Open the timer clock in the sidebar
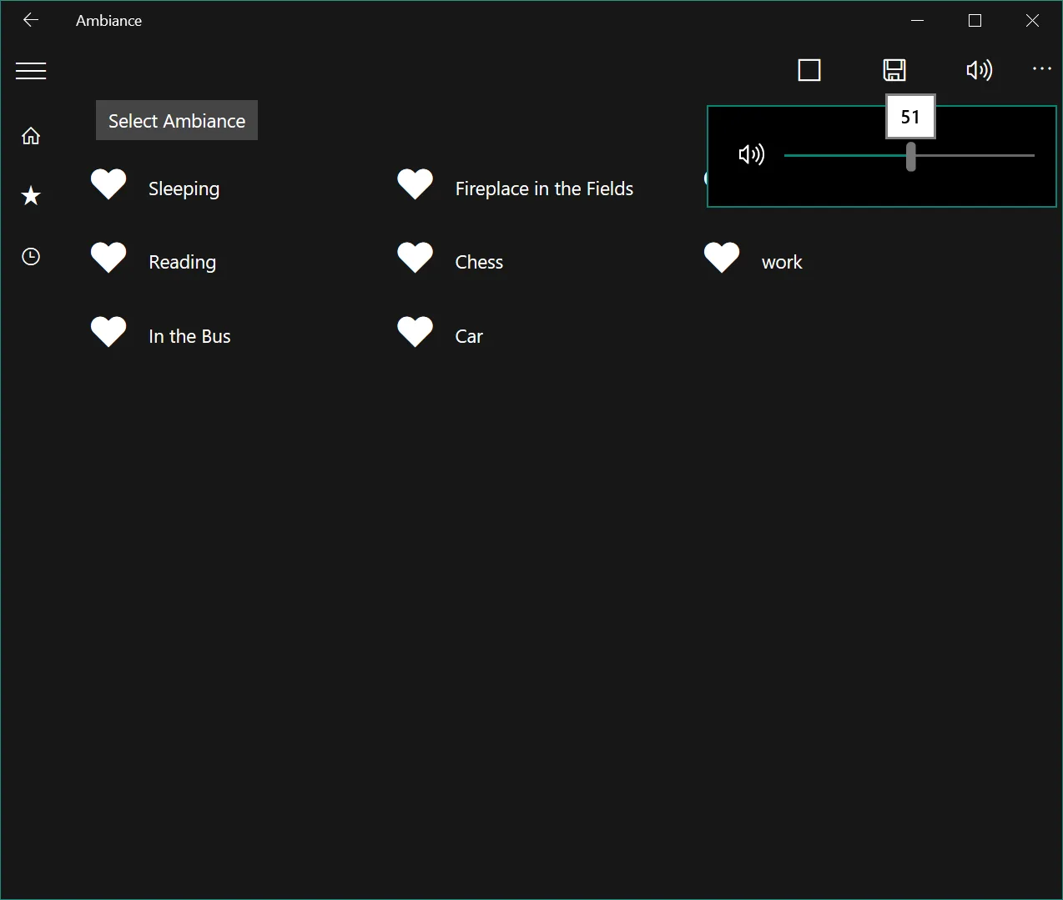The height and width of the screenshot is (900, 1063). click(x=31, y=256)
